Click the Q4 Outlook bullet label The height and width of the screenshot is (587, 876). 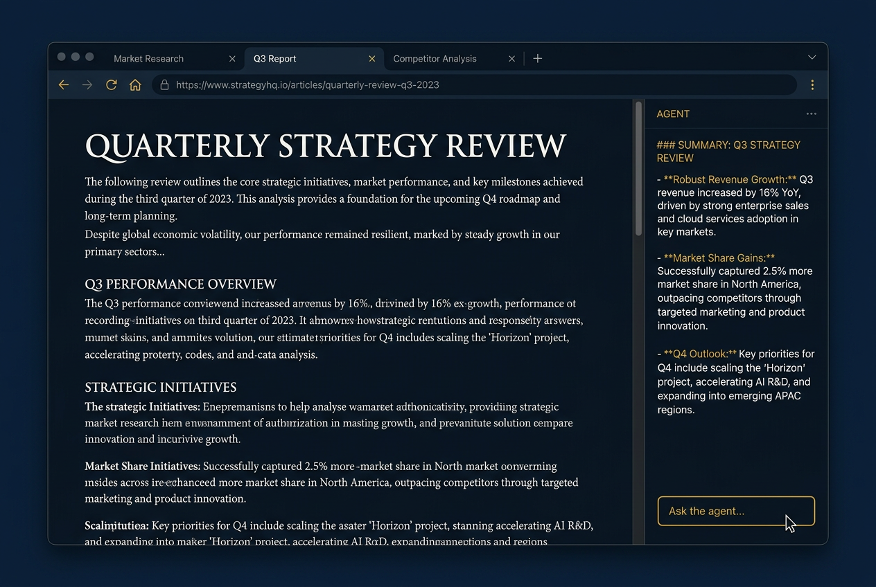click(700, 354)
